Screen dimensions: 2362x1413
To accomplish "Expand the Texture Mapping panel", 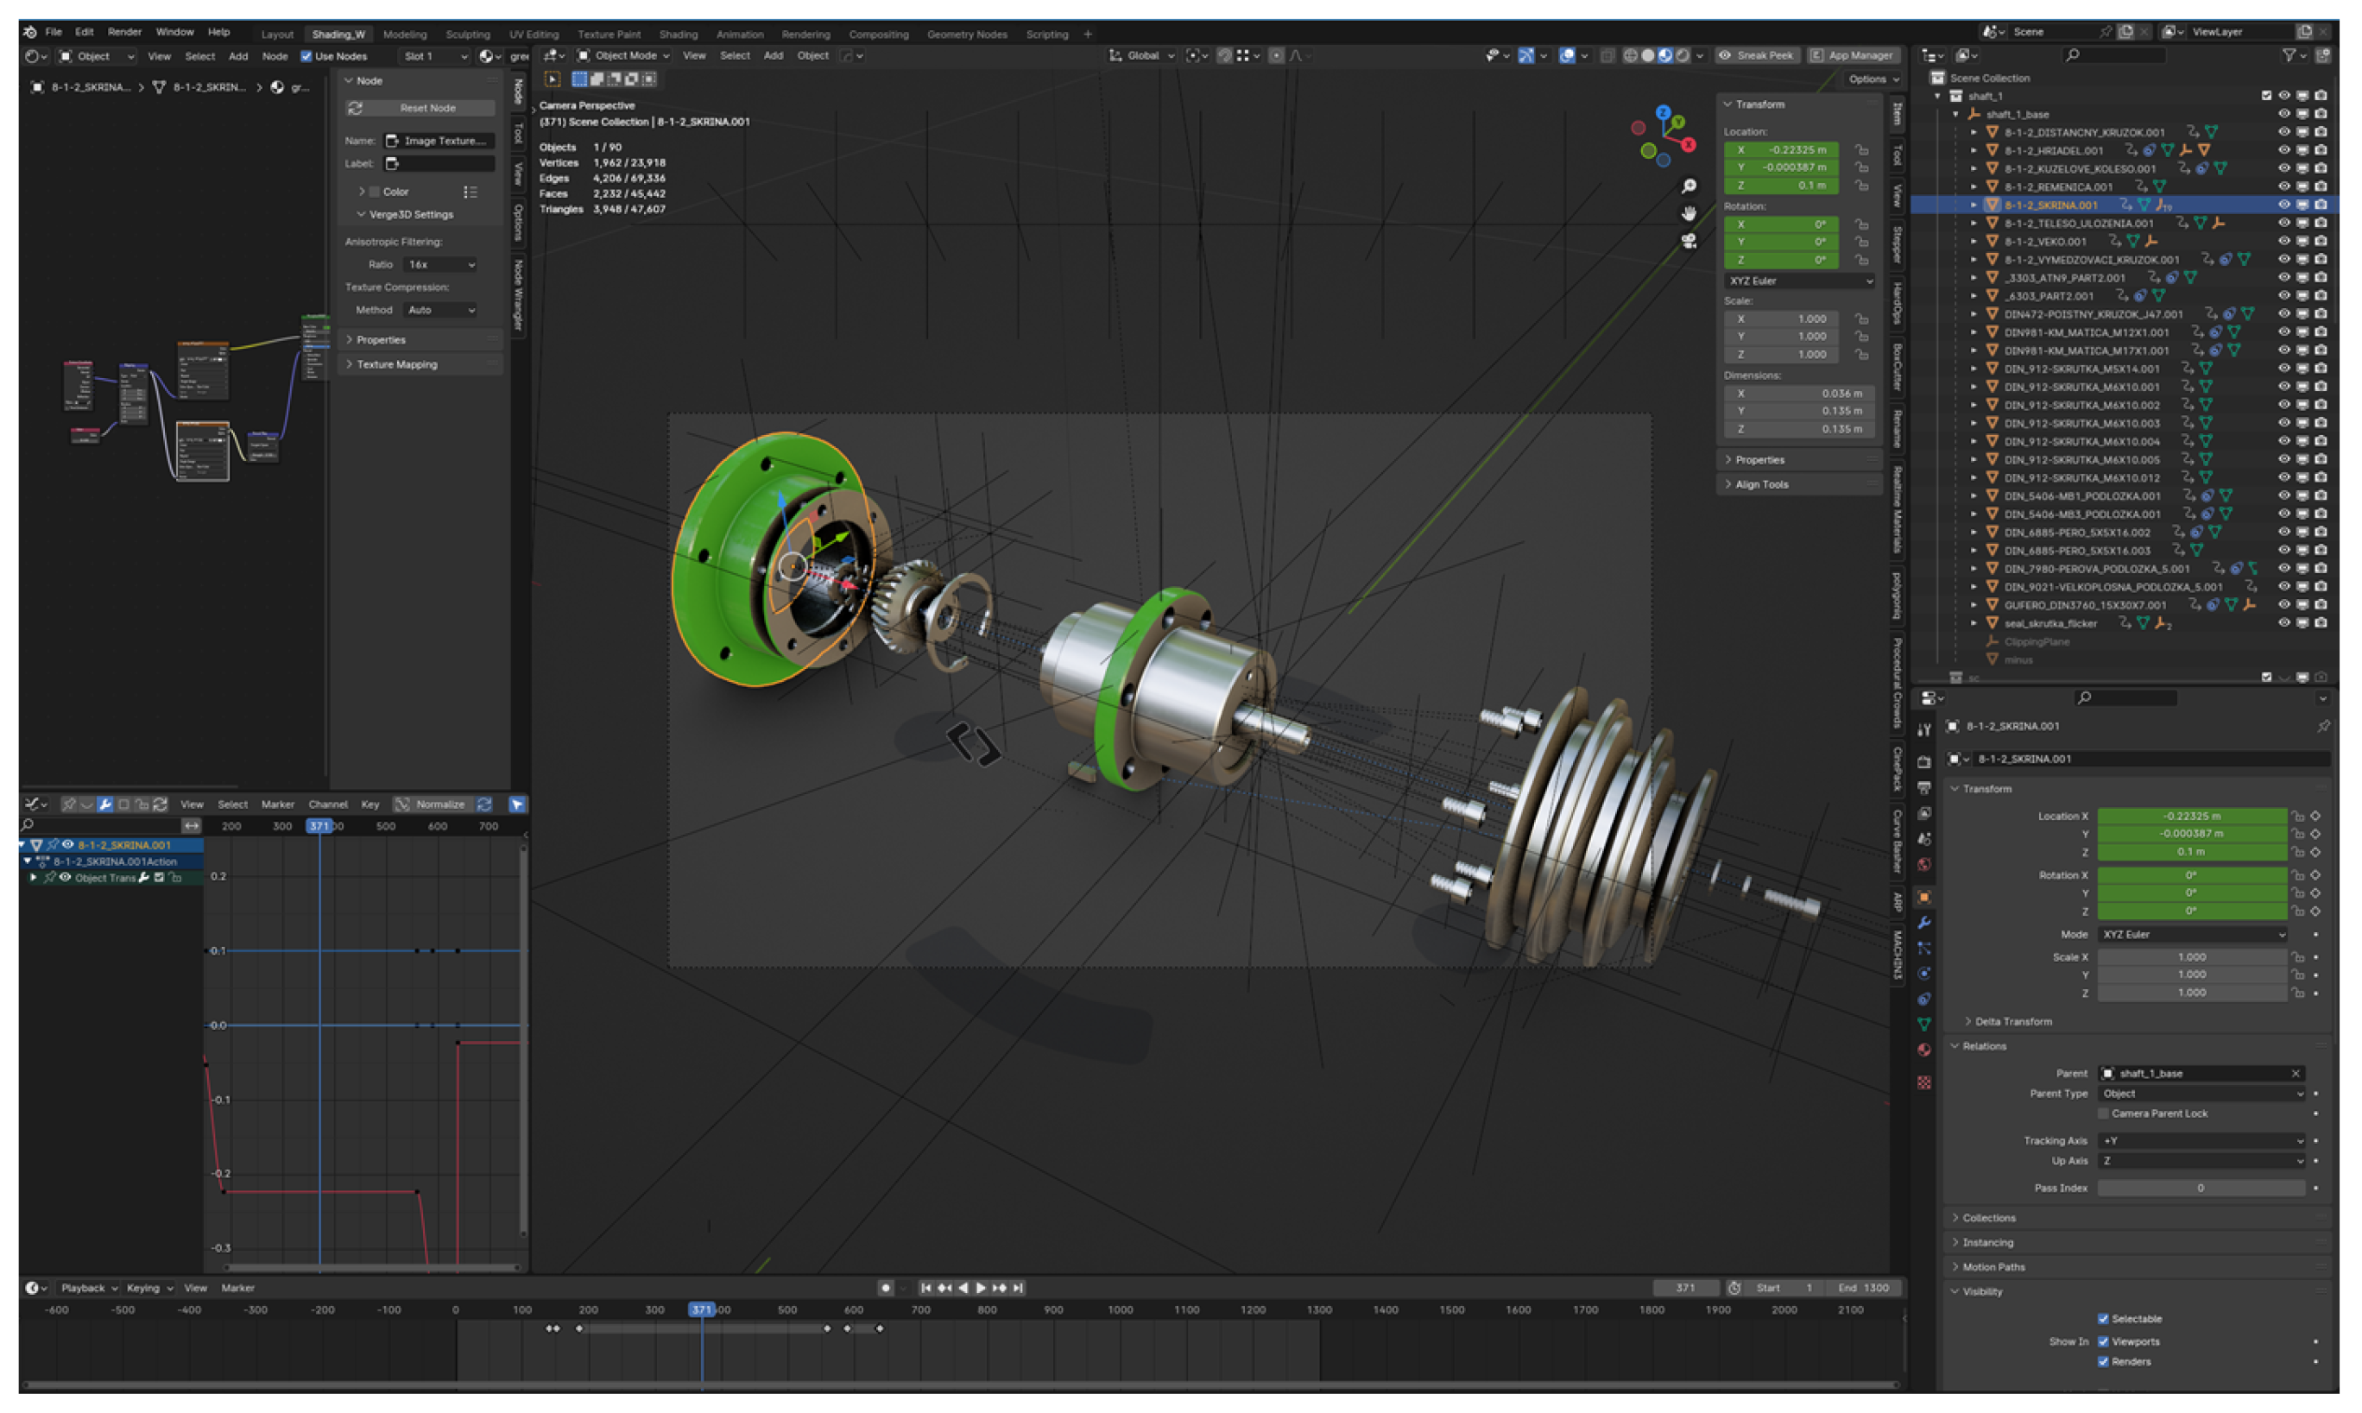I will point(396,364).
